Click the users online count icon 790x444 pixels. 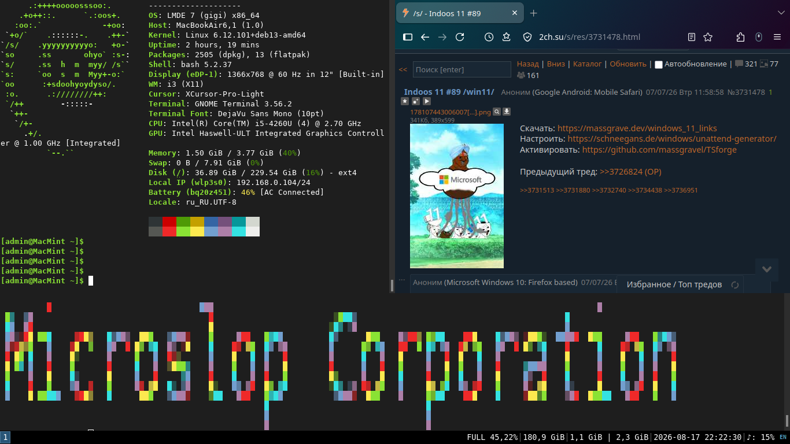[521, 75]
